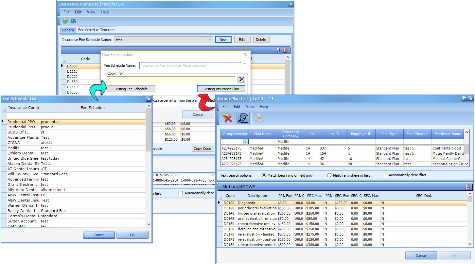The width and height of the screenshot is (475, 264).
Task: Select code D1110 in Insurance Company grid
Action: (72, 71)
